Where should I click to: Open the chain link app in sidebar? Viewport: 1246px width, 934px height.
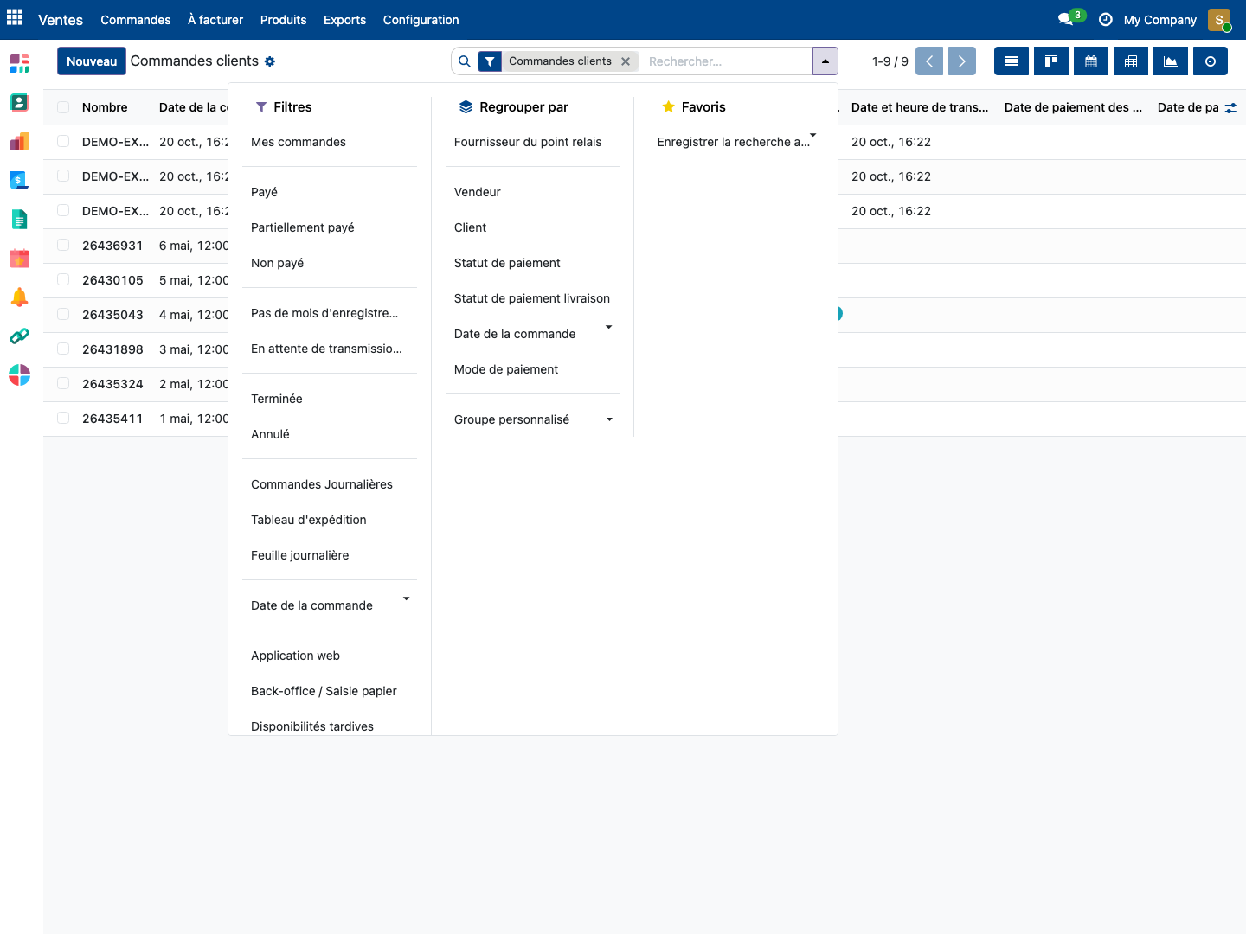tap(19, 336)
